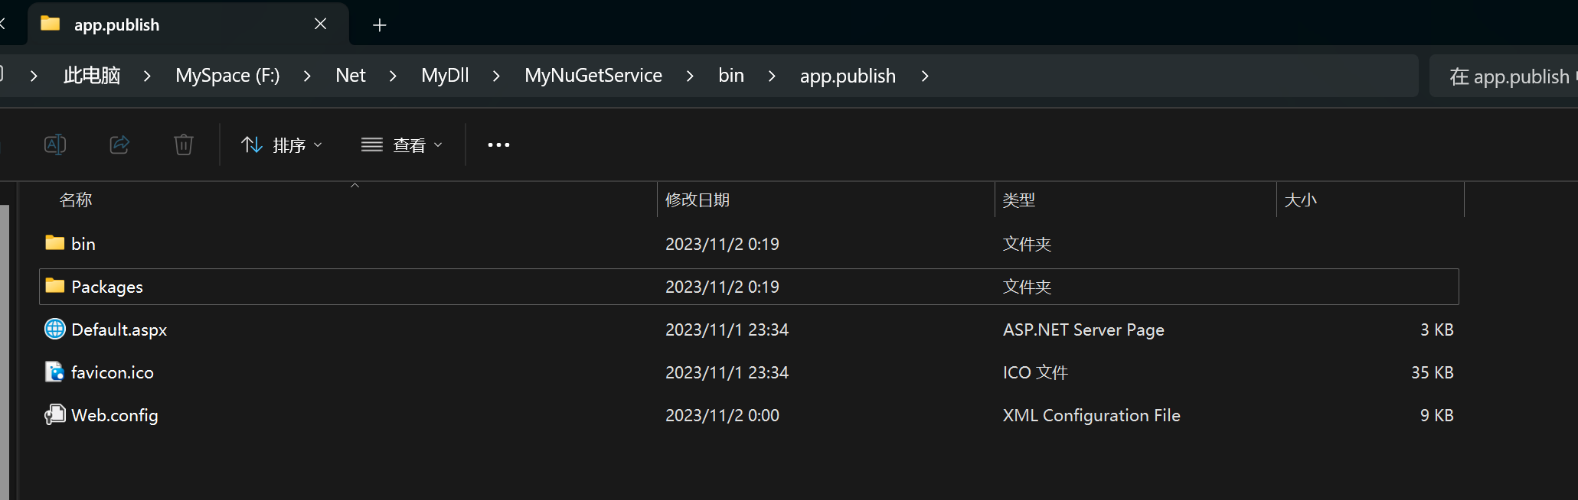Open the 排序 sort dropdown
The image size is (1578, 500).
point(282,144)
